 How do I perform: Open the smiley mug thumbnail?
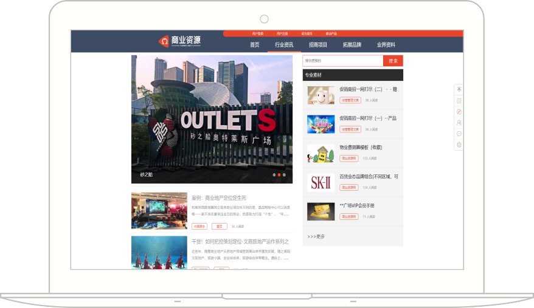click(321, 95)
